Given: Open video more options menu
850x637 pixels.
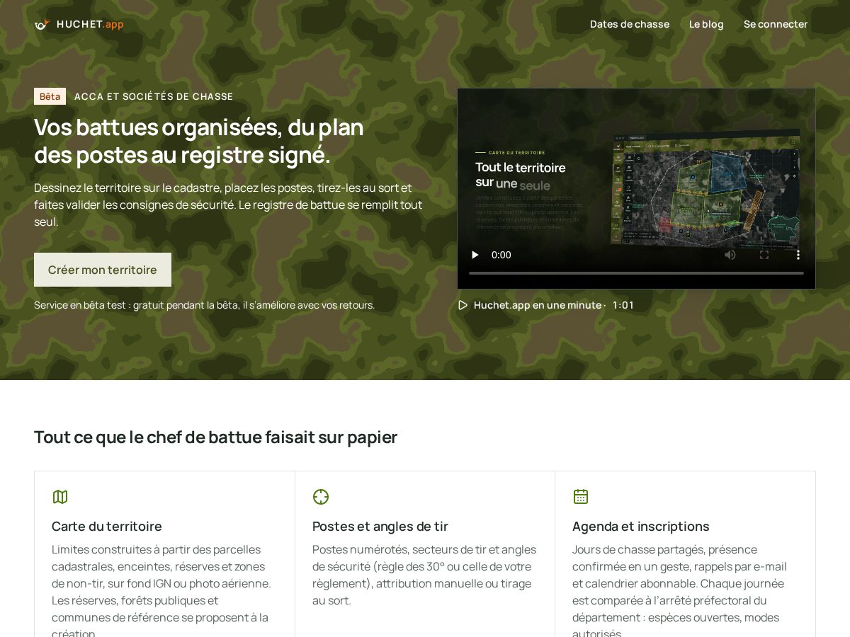Looking at the screenshot, I should click(798, 255).
